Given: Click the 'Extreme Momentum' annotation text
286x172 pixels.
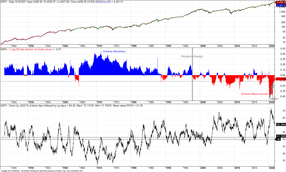Looking at the screenshot, I should (x=114, y=51).
